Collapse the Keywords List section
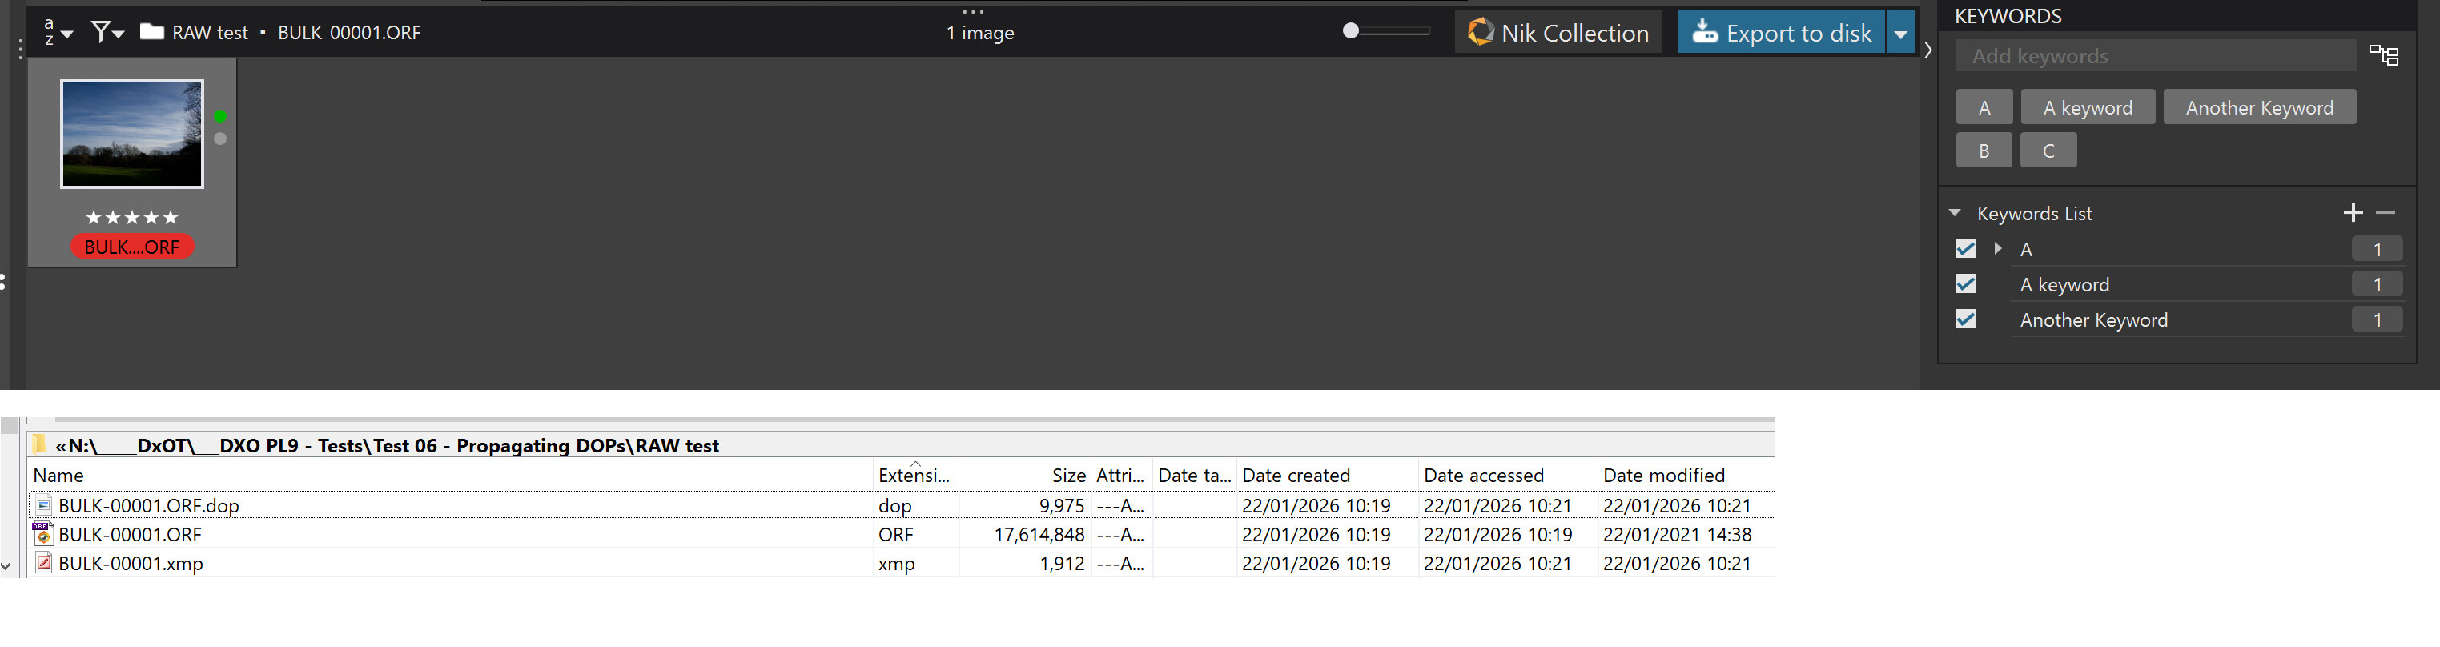 [1954, 213]
